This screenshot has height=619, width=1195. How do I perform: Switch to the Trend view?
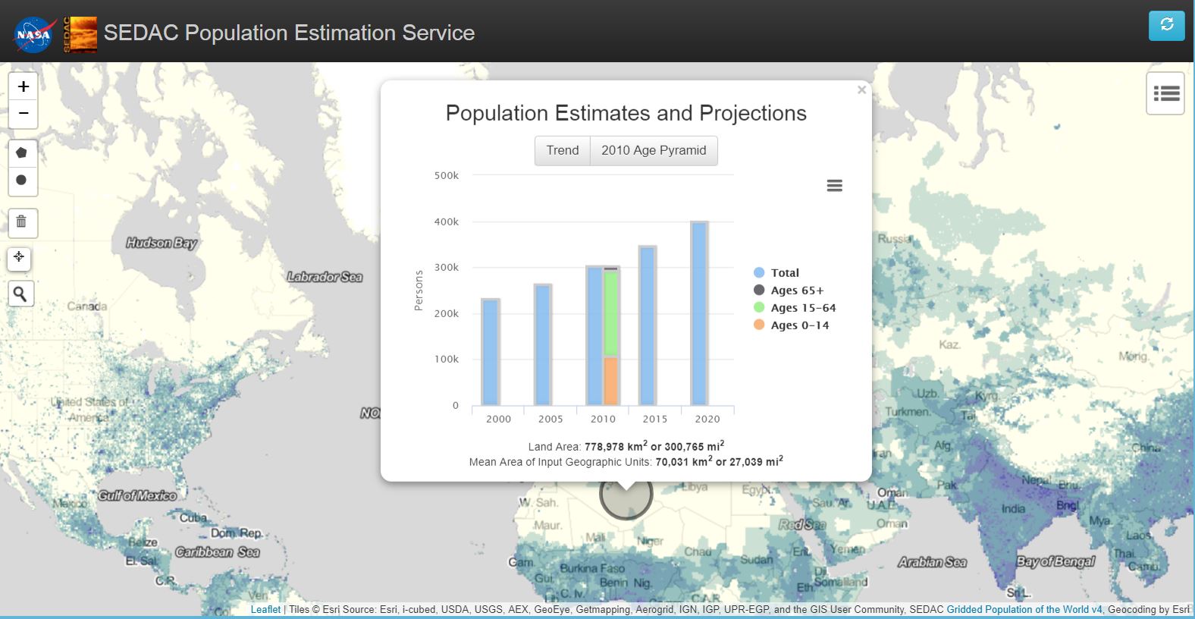563,150
